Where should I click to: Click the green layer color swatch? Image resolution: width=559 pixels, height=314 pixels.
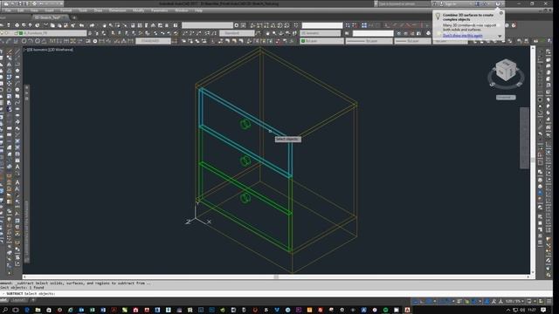click(x=21, y=33)
